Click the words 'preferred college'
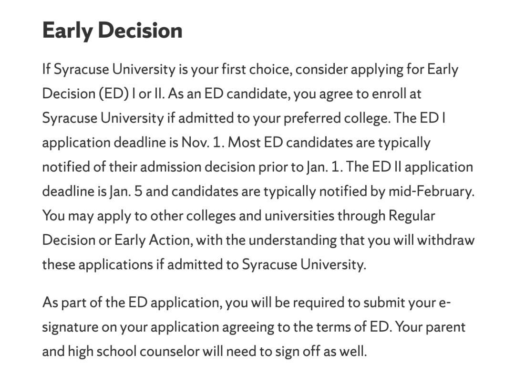Screen dimensions: 515x377 pyautogui.click(x=335, y=118)
